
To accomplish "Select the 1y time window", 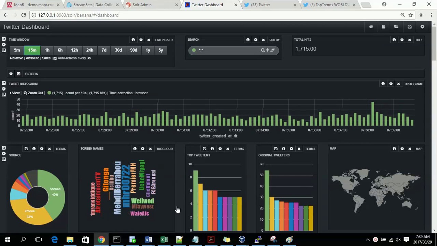I will [148, 50].
